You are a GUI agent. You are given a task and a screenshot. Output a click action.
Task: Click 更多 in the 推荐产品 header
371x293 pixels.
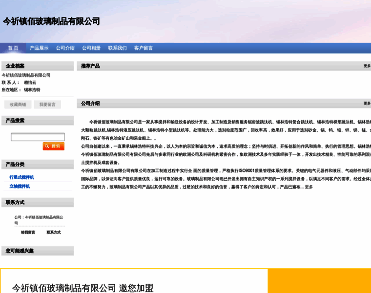367,66
